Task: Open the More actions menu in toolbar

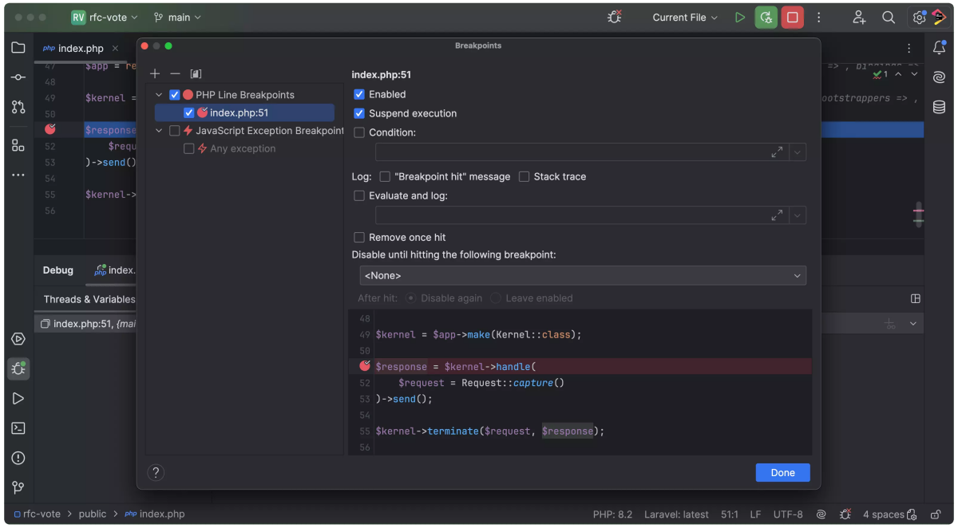Action: click(x=818, y=17)
